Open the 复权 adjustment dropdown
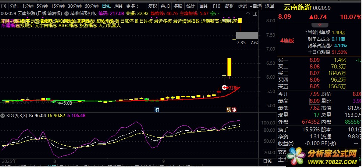The height and width of the screenshot is (168, 363). pyautogui.click(x=152, y=6)
